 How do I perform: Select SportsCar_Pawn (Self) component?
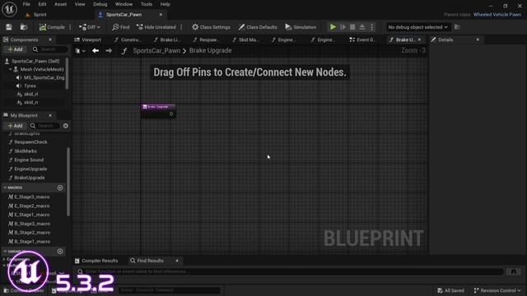pos(35,61)
